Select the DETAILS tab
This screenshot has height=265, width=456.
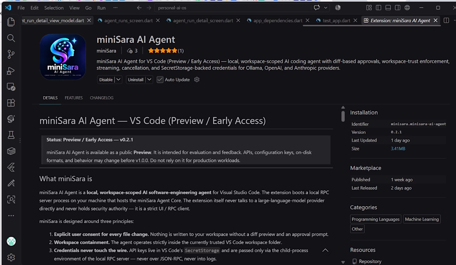50,98
